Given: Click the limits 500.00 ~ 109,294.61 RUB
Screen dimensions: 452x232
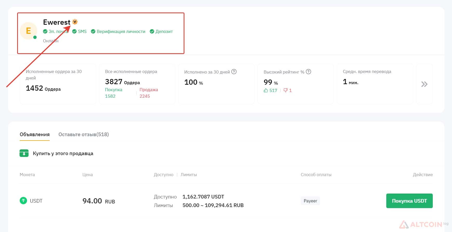Looking at the screenshot, I should click(213, 205).
